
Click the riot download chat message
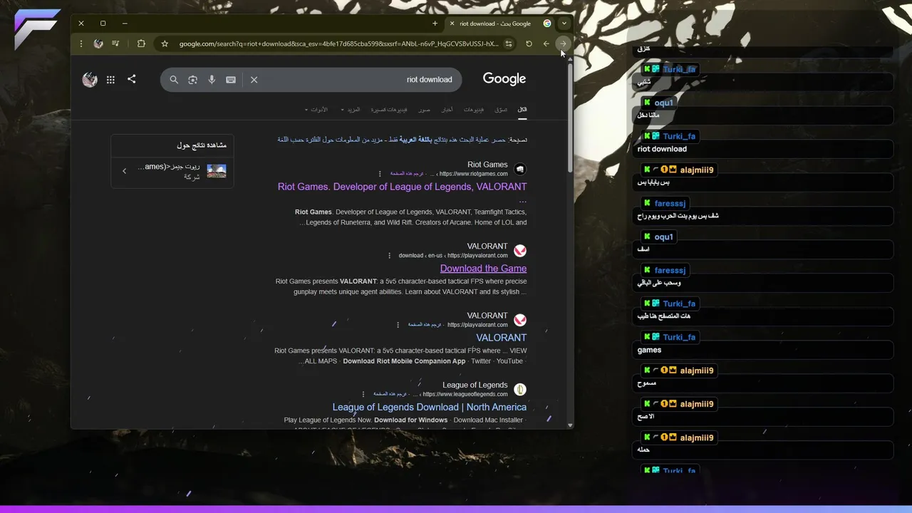point(662,149)
